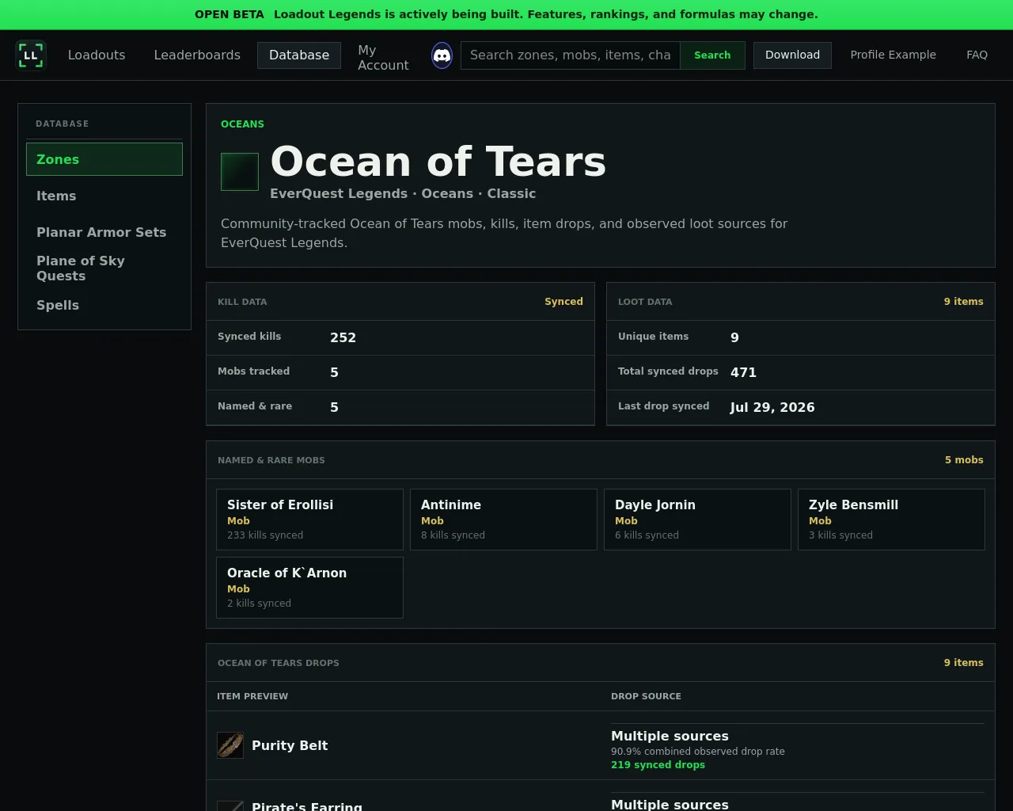Viewport: 1013px width, 811px height.
Task: Click the 219 synced drops text
Action: click(x=658, y=765)
